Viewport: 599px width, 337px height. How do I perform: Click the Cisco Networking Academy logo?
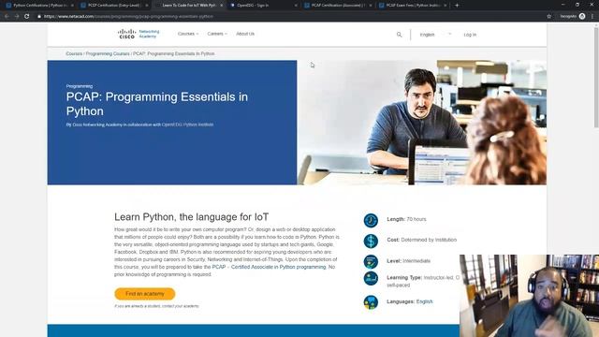coord(139,34)
